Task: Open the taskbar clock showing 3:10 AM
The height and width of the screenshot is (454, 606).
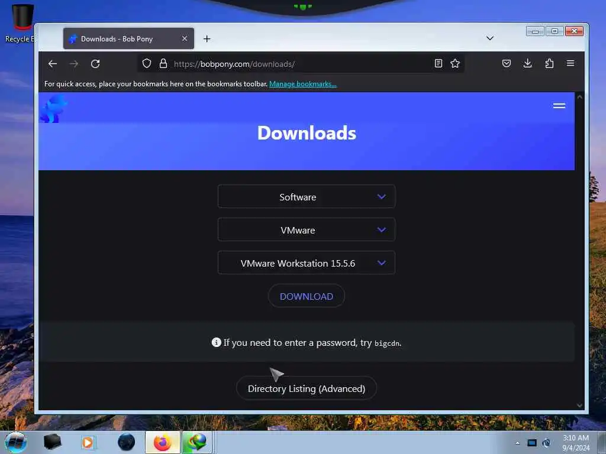Action: pos(576,443)
